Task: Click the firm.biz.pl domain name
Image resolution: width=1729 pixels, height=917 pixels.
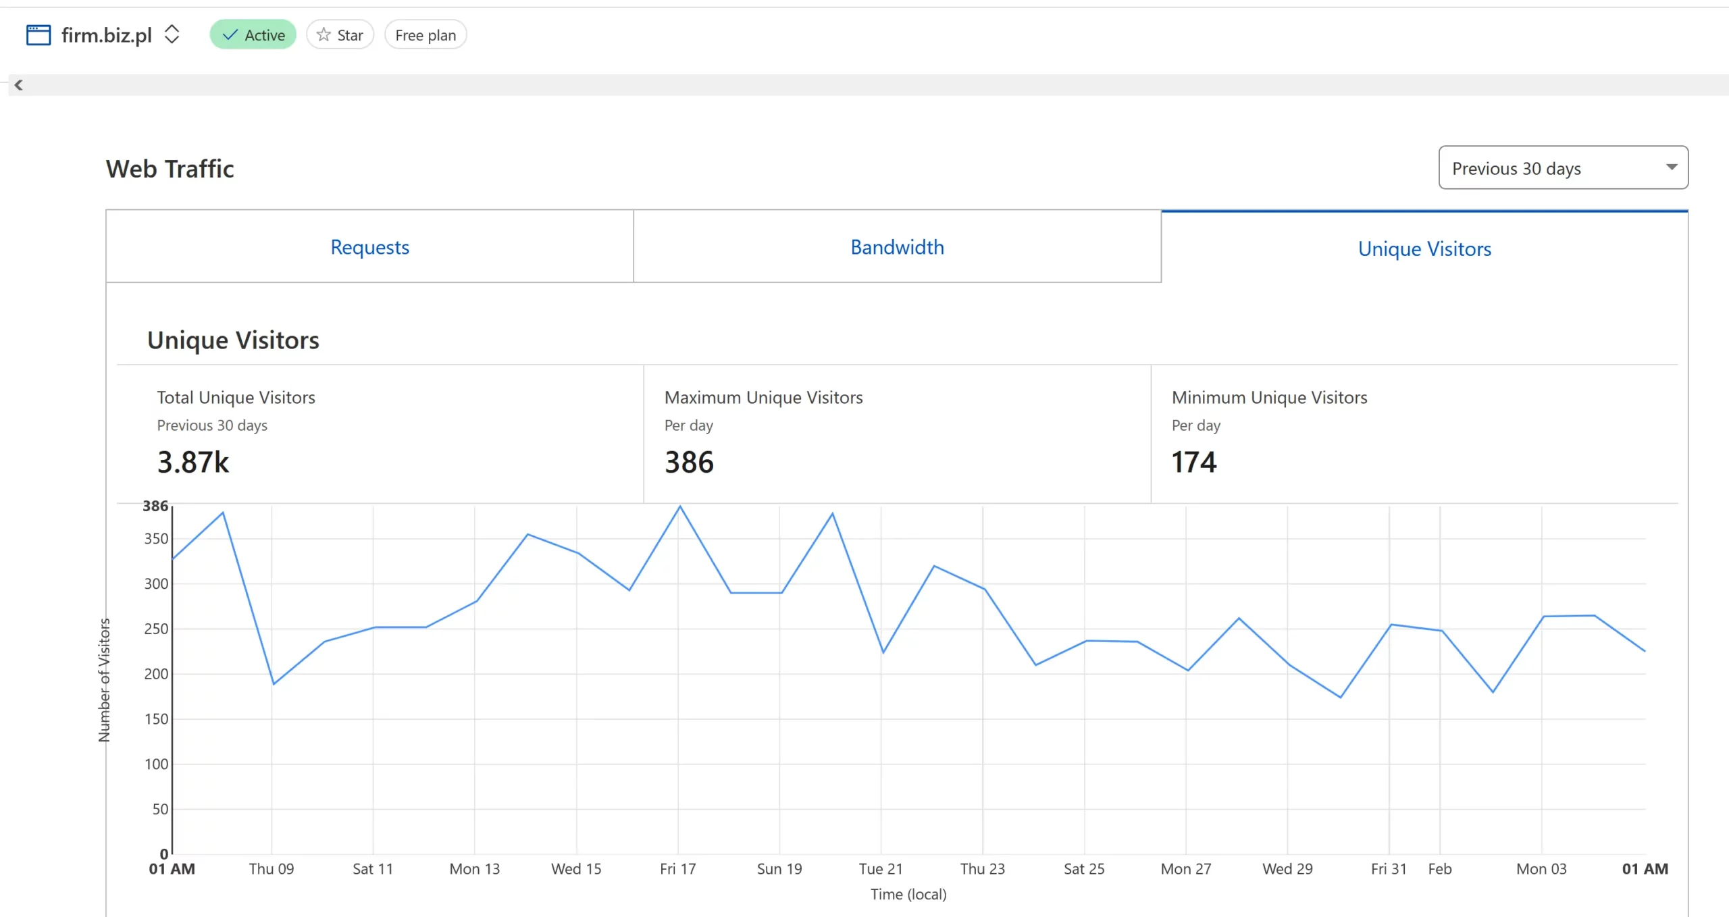Action: (x=106, y=34)
